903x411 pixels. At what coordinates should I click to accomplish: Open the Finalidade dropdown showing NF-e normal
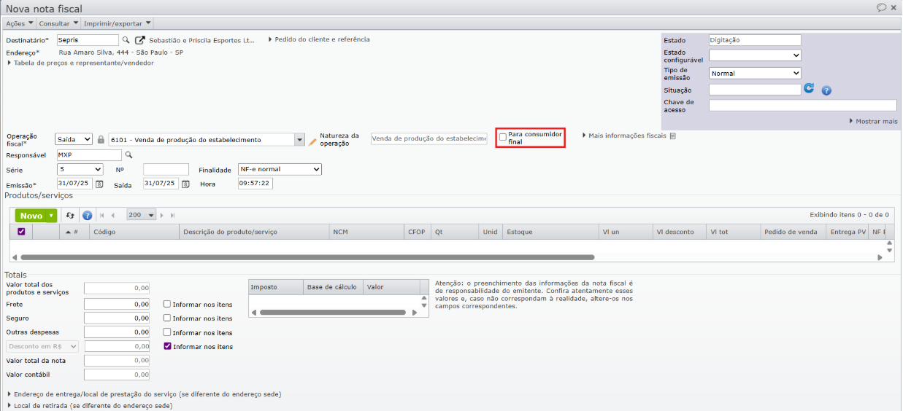[280, 169]
